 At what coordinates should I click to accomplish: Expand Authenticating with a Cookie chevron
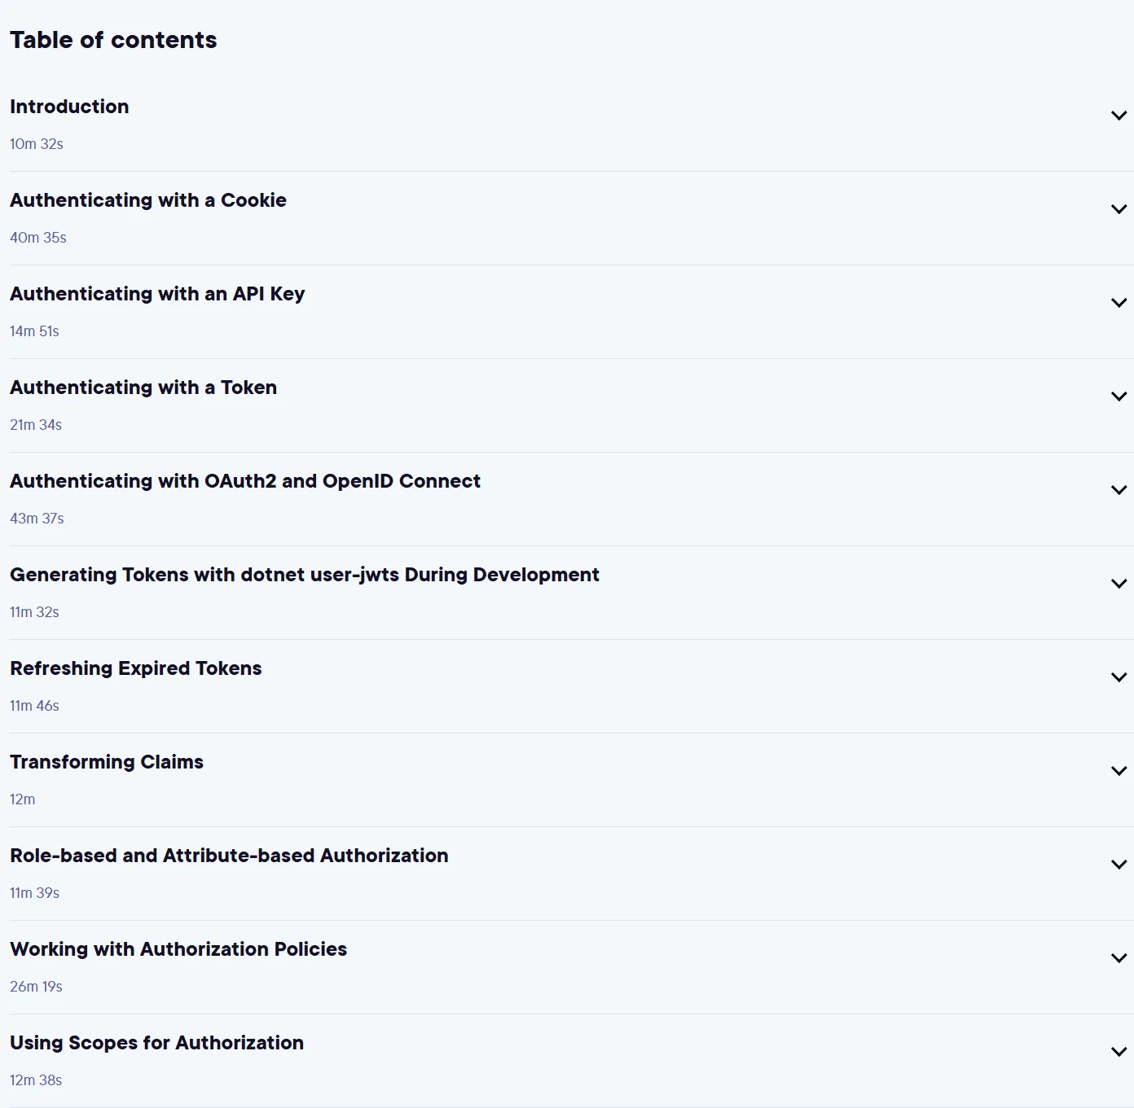click(1119, 209)
